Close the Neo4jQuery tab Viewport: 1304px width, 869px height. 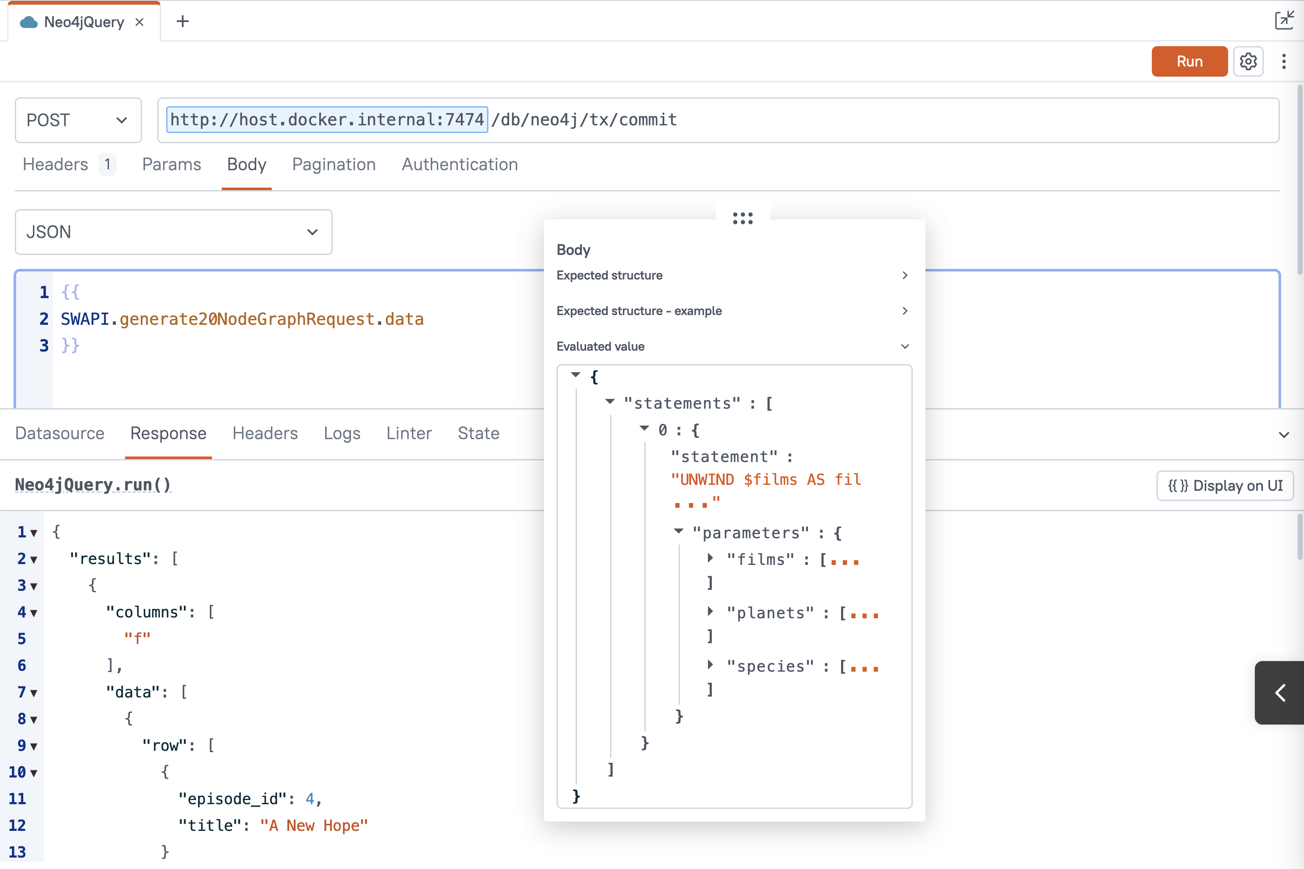point(140,22)
